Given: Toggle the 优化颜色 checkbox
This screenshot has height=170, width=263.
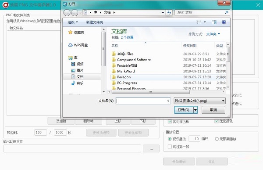Looking at the screenshot, I should click(217, 121).
